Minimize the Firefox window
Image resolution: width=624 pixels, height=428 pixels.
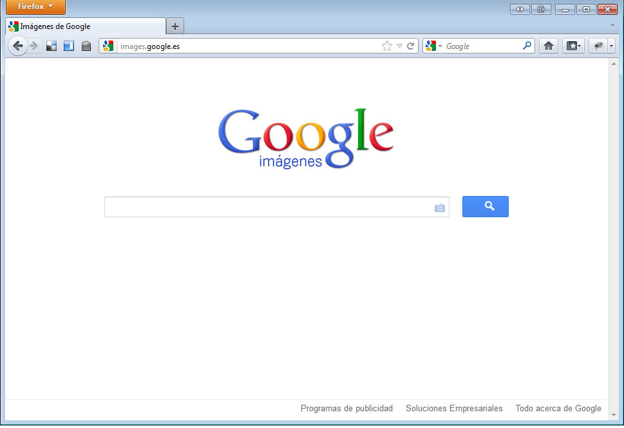565,9
